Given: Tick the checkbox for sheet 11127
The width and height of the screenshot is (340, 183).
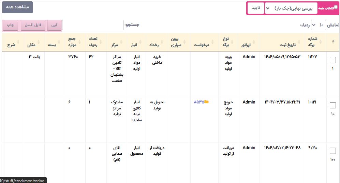Looking at the screenshot, I should click(333, 60).
